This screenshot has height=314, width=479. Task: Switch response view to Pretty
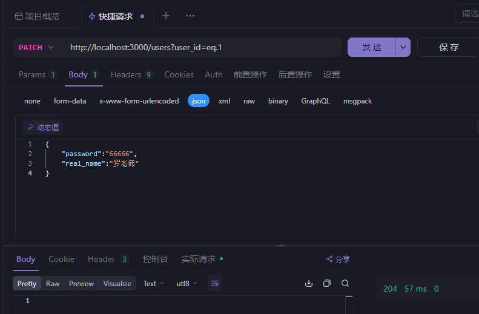[27, 284]
